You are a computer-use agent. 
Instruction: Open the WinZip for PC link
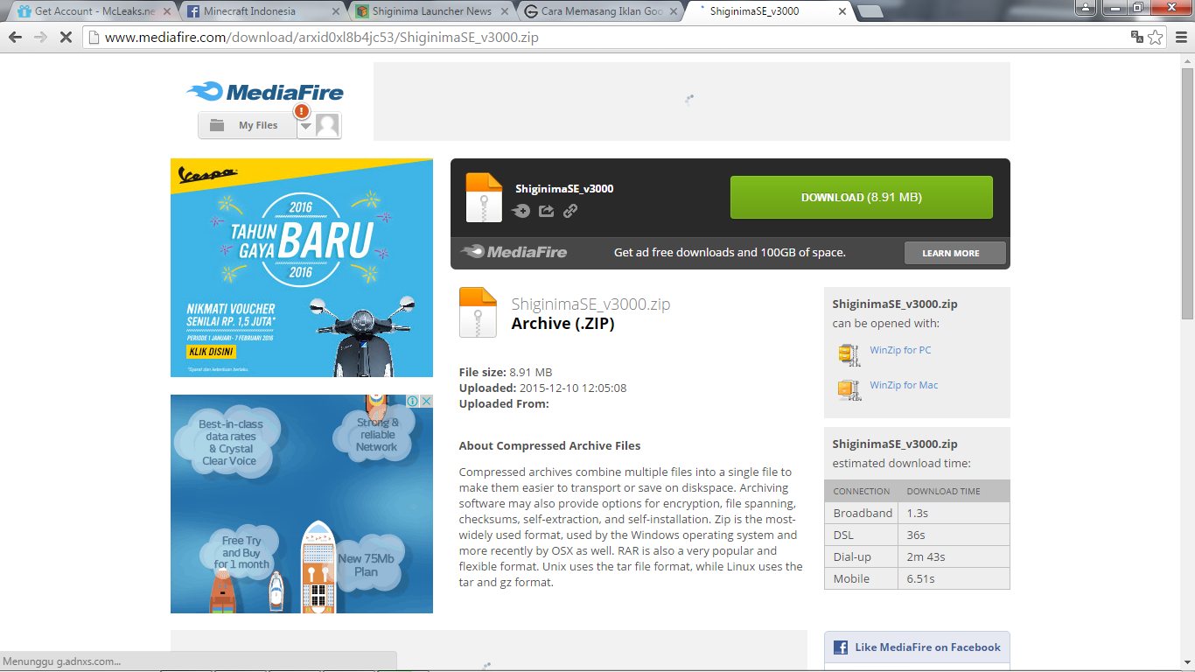(x=900, y=350)
